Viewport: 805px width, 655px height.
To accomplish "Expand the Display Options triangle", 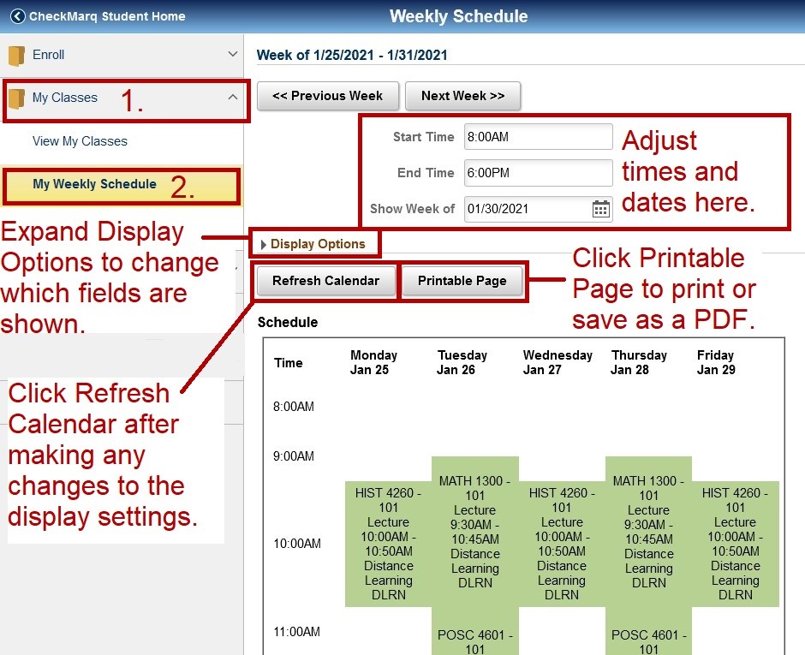I will click(264, 245).
